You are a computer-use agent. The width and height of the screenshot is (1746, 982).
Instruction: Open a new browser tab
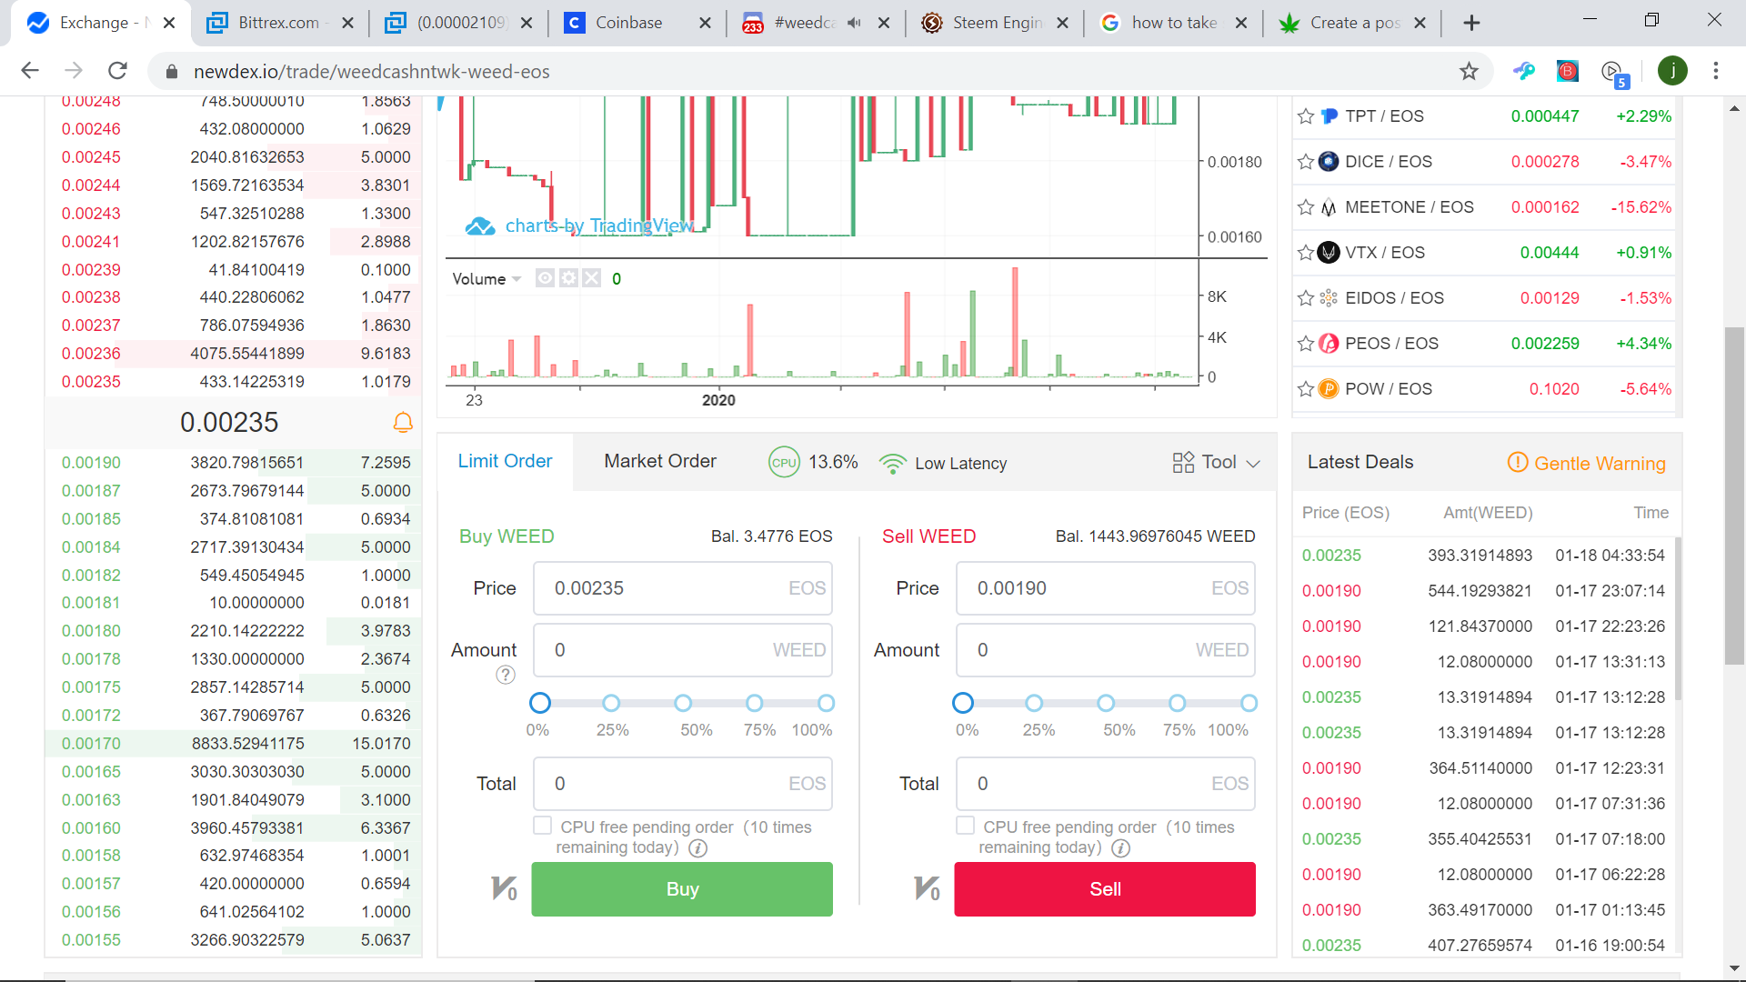(x=1471, y=23)
